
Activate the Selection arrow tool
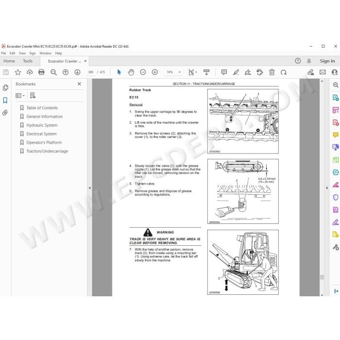pos(119,72)
